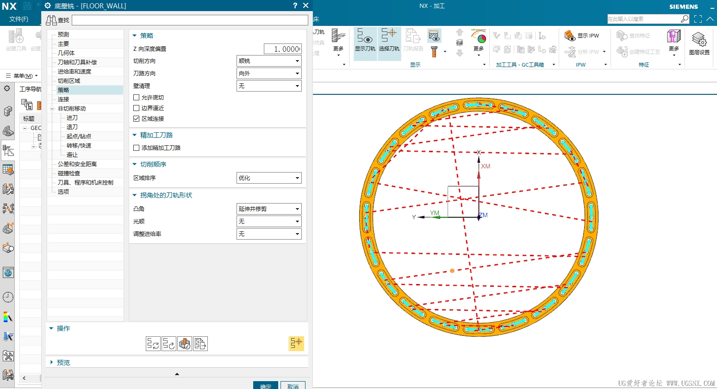The image size is (717, 389).
Task: Select 碰撞检查 in the dialog tree
Action: pos(69,173)
